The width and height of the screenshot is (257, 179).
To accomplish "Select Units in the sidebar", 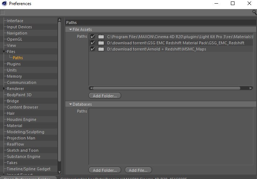I will [x=12, y=70].
